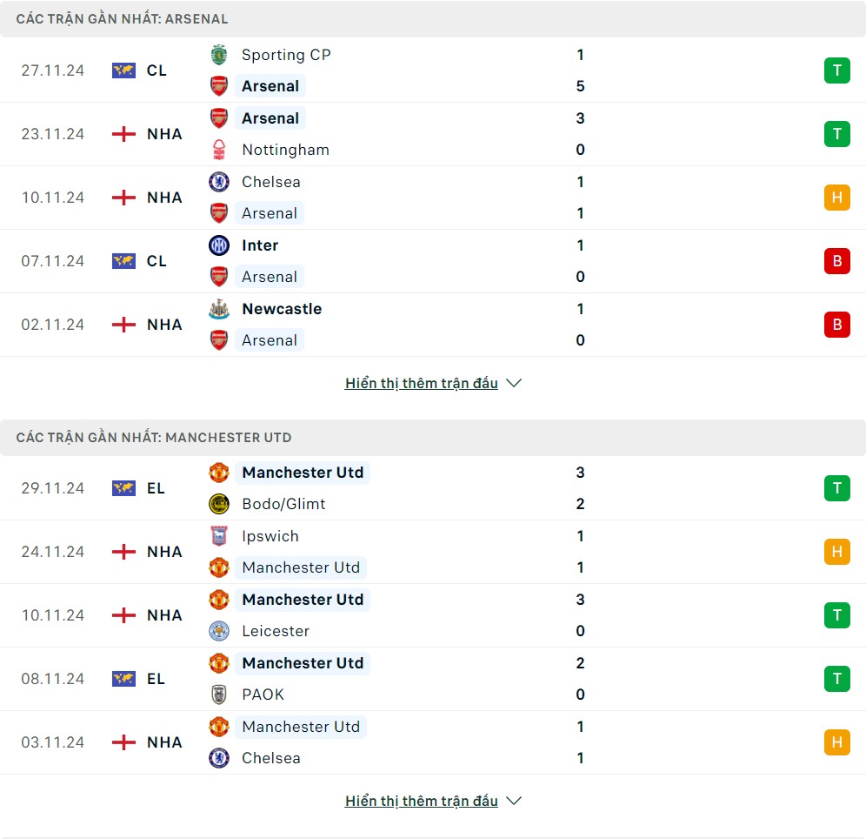Open the Newcastle team name link
866x839 pixels.
point(282,309)
